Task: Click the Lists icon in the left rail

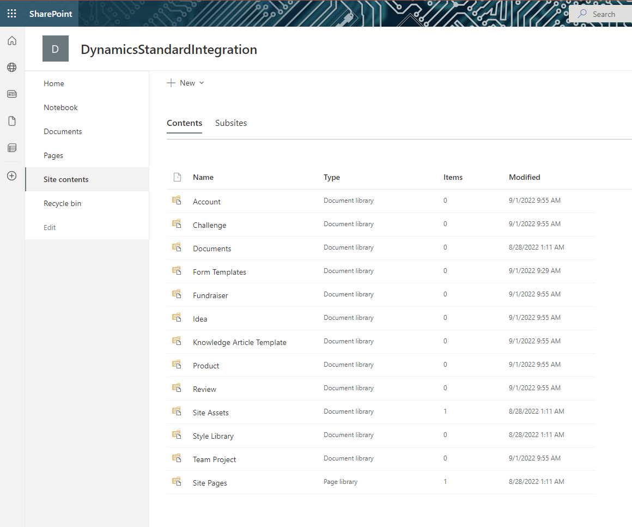Action: tap(11, 147)
